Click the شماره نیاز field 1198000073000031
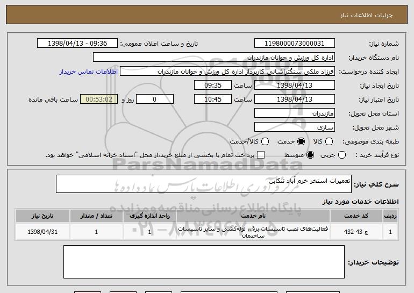Viewport: 414px width, 293px height. 295,44
